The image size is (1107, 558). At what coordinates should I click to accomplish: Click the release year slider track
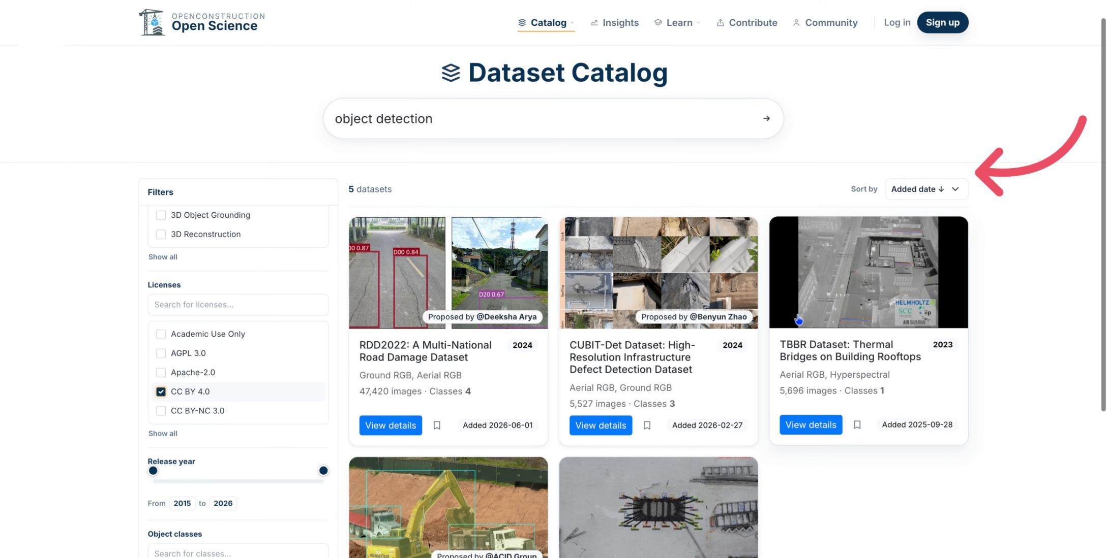(238, 481)
